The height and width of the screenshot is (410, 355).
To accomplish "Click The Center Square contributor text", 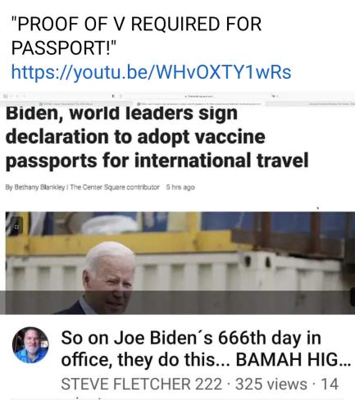I will point(115,187).
